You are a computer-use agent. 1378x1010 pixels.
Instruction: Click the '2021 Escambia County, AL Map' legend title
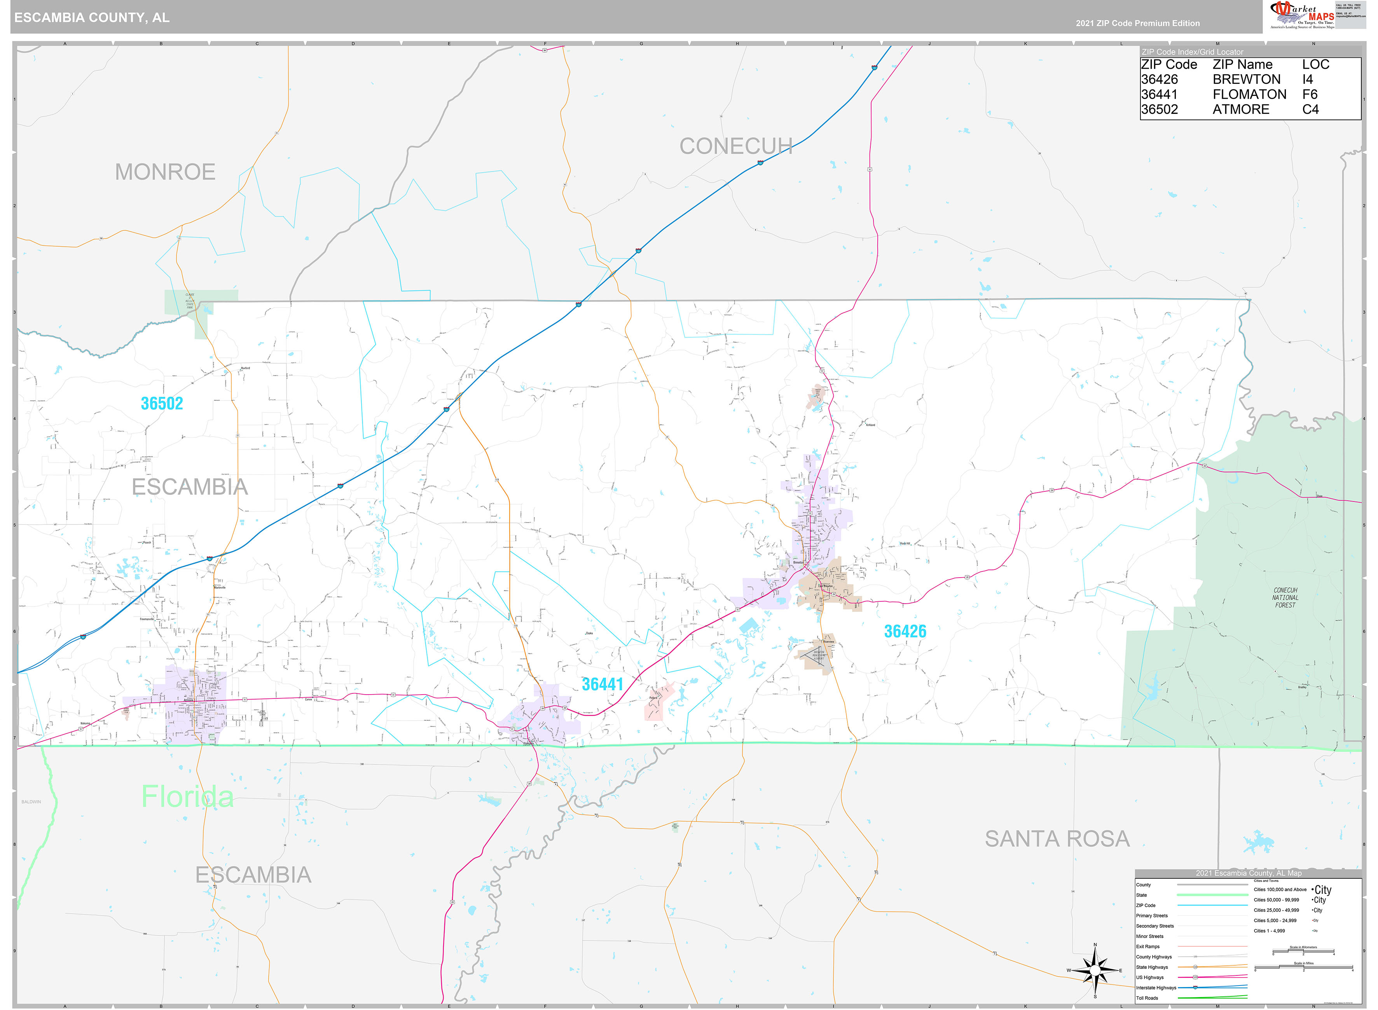point(1248,873)
